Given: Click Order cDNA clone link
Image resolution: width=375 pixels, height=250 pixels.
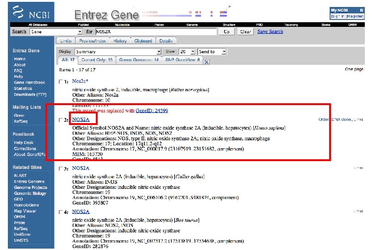Looking at the screenshot, I should point(335,119).
